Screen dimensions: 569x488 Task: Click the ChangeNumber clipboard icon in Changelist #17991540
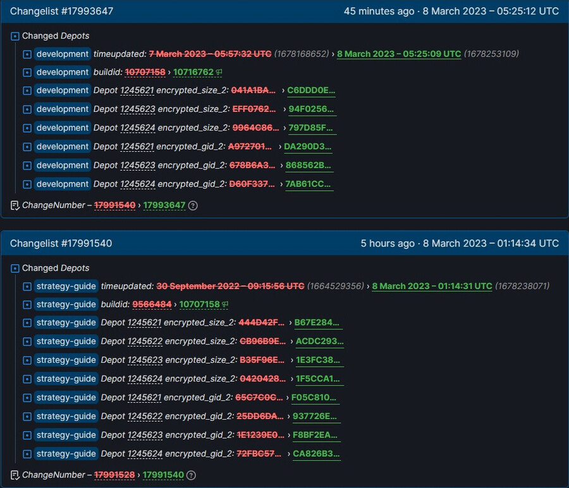point(14,475)
